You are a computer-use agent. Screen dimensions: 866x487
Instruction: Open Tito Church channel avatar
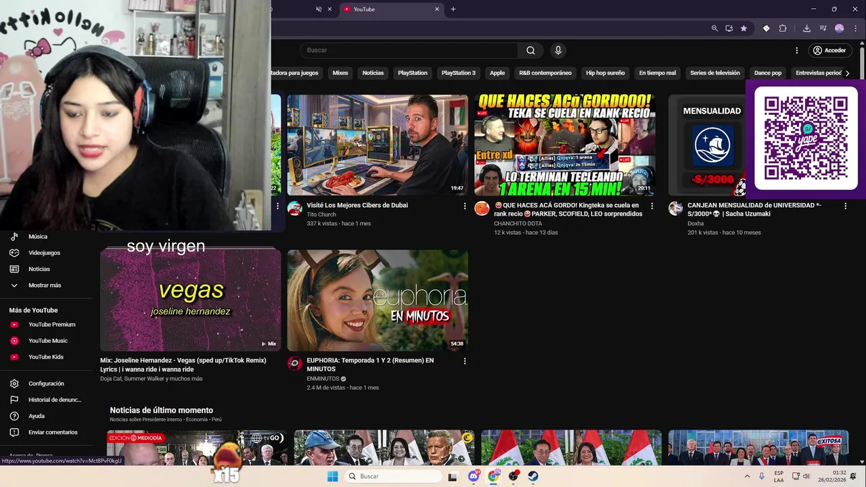pyautogui.click(x=294, y=208)
